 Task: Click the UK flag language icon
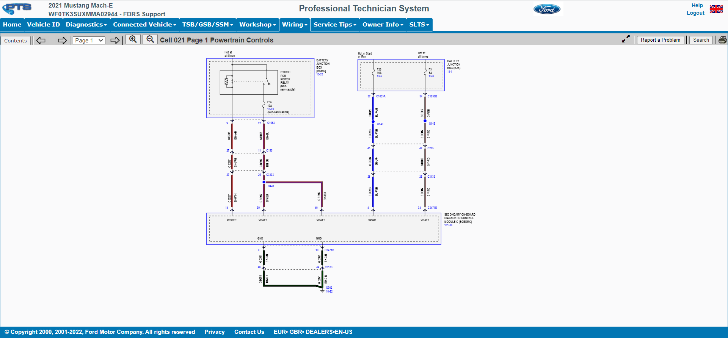tap(716, 9)
